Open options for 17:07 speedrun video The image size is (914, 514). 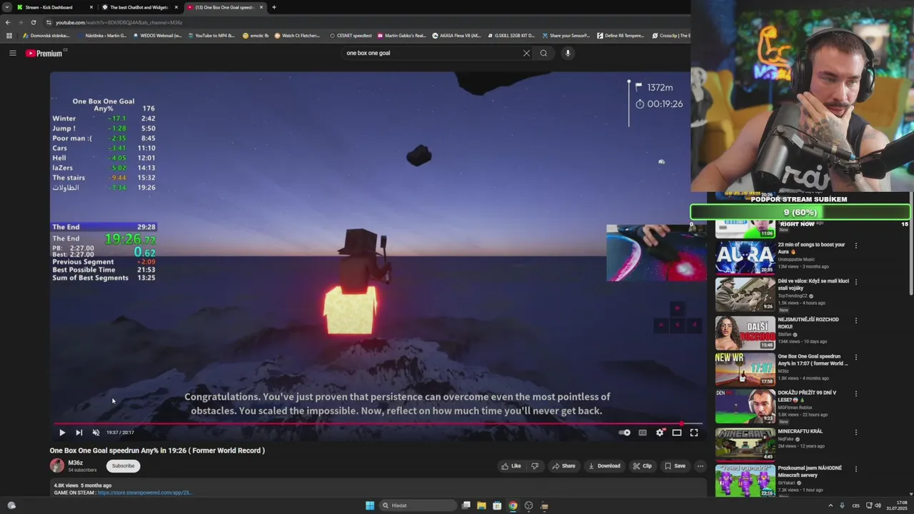click(x=855, y=358)
